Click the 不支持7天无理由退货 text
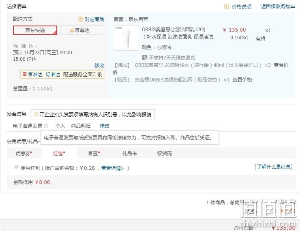 click(x=172, y=58)
